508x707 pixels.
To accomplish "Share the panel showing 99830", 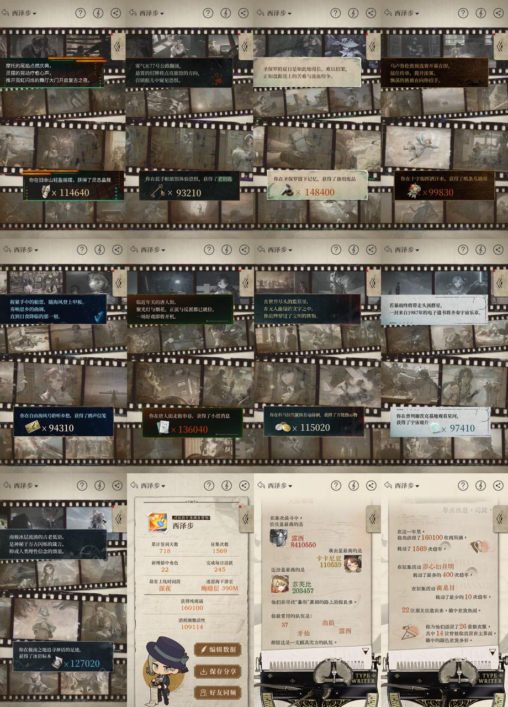I will tap(498, 13).
